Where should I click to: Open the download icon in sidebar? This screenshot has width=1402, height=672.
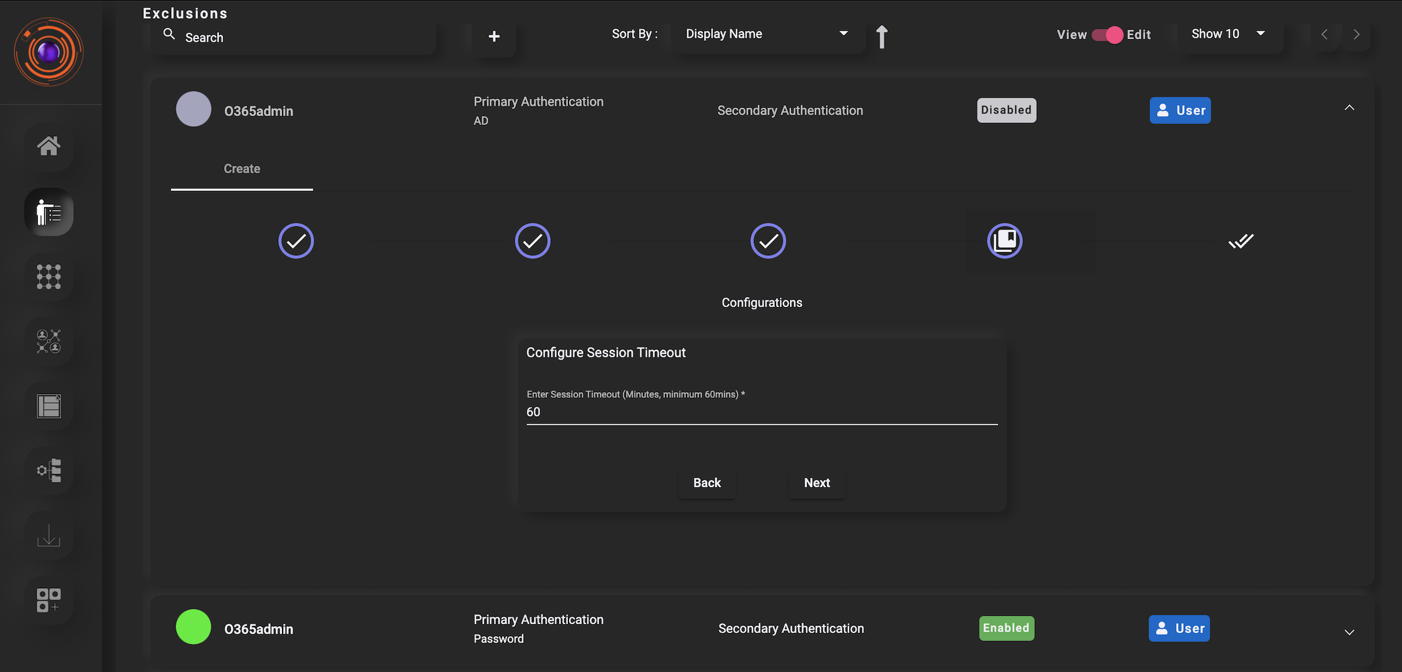click(49, 536)
